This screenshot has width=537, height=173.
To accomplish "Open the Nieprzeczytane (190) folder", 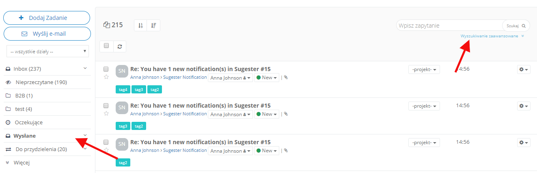I will 41,82.
